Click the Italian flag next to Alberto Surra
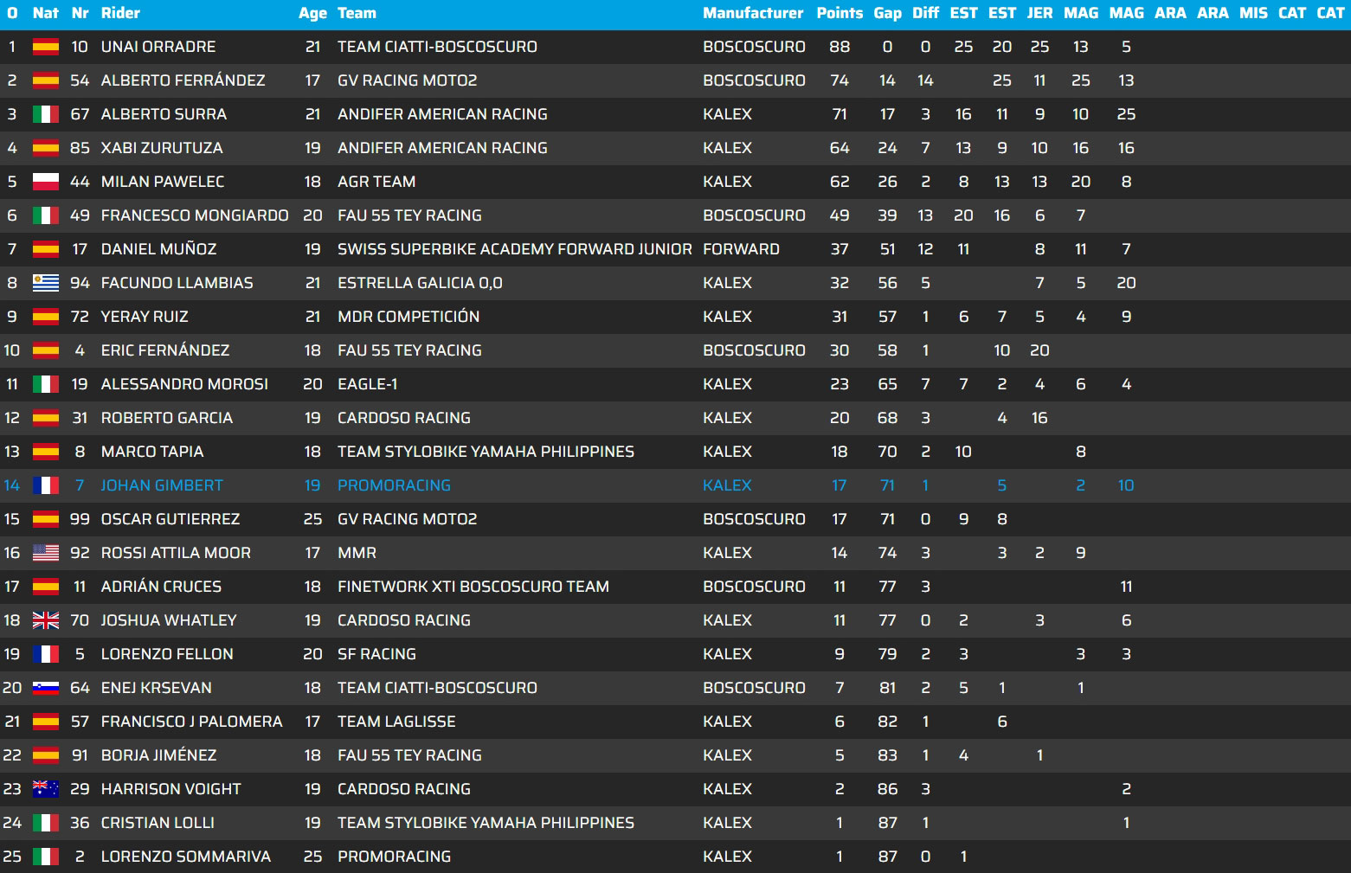Screen dimensions: 1351x873 coord(45,114)
